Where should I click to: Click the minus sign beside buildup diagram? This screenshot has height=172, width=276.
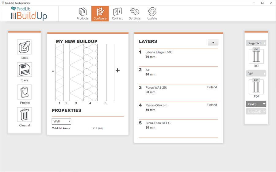click(53, 71)
